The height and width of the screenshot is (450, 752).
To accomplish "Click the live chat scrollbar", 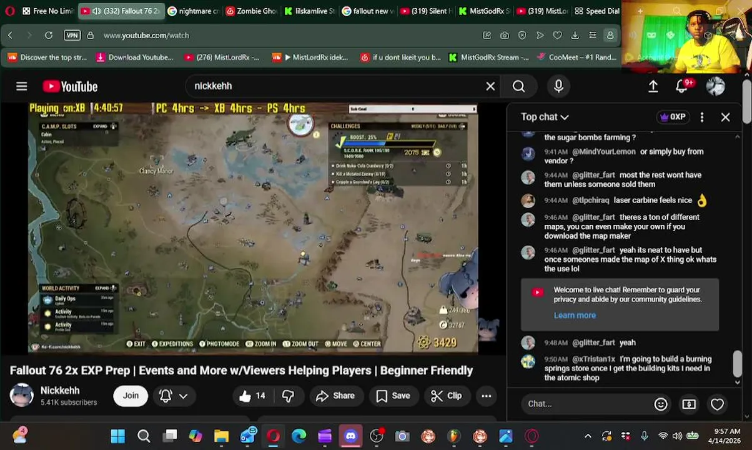I will [738, 362].
